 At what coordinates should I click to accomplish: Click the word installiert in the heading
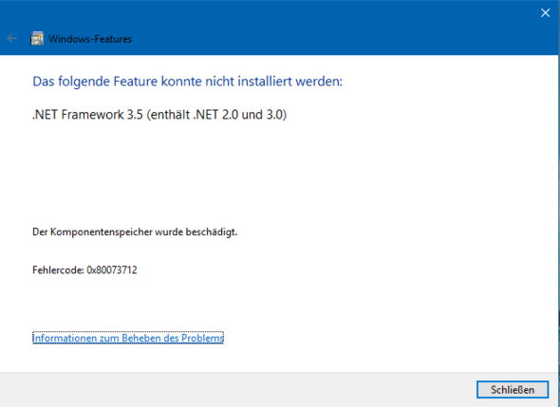pyautogui.click(x=265, y=82)
